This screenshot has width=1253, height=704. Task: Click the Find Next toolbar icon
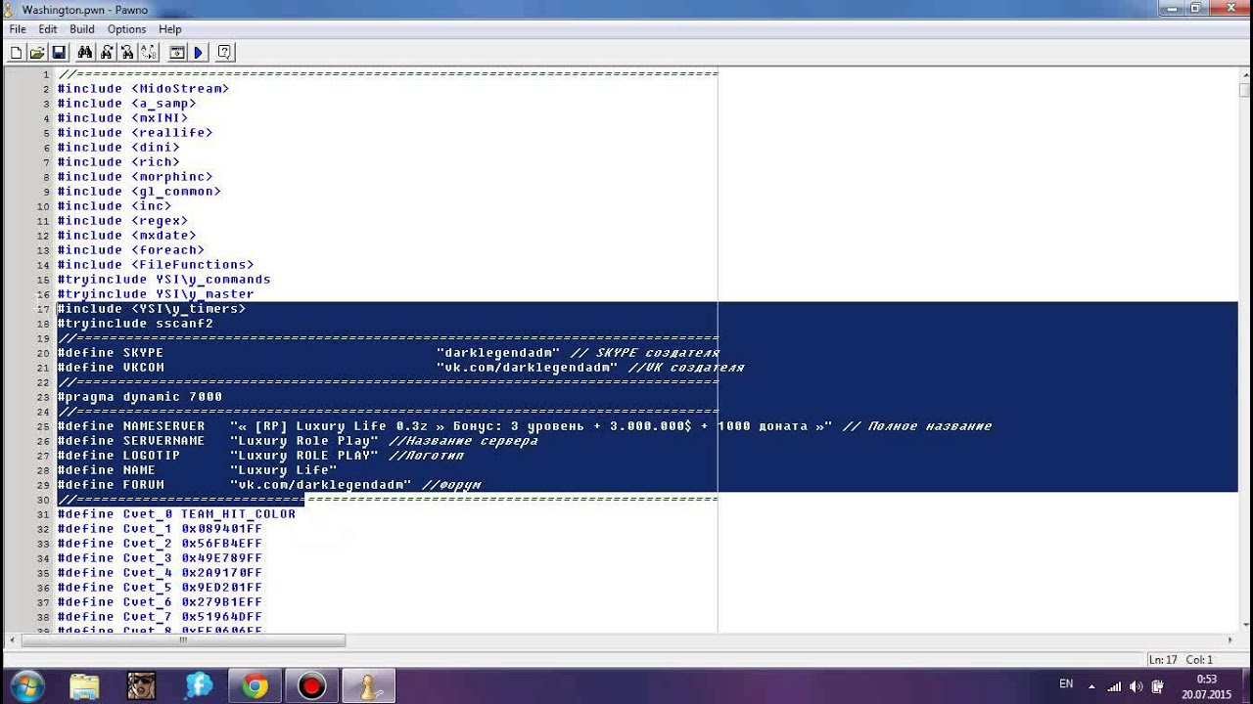pos(107,53)
